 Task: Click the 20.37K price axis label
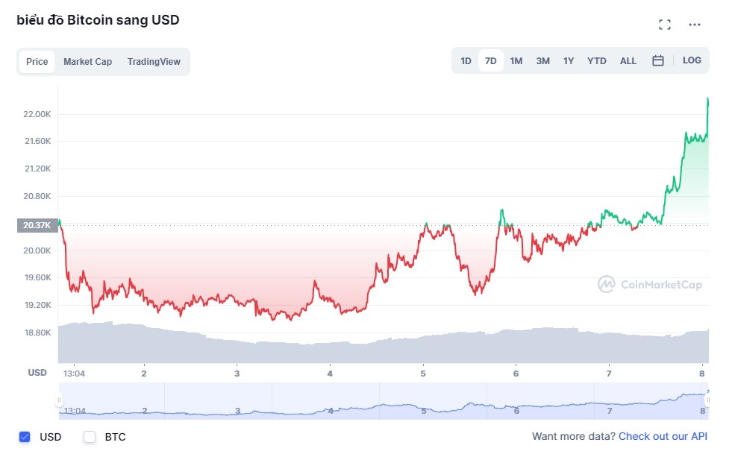[x=36, y=224]
